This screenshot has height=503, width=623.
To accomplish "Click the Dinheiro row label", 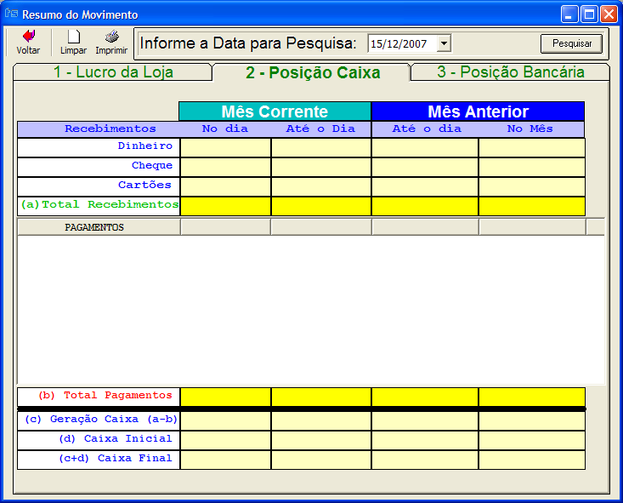I will 145,146.
